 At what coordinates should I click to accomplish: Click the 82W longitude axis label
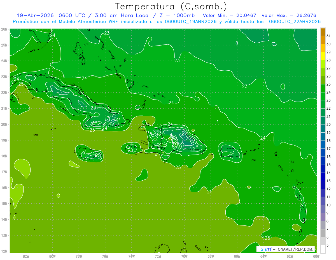26,256
